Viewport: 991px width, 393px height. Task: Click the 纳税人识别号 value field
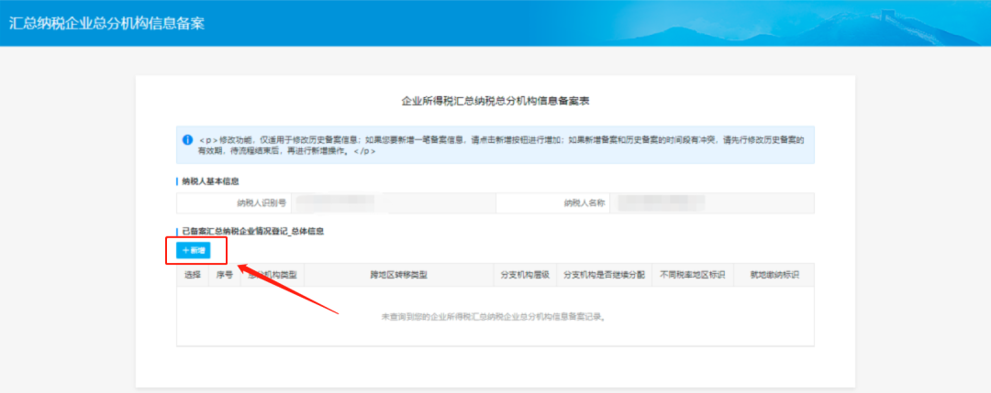[x=394, y=203]
